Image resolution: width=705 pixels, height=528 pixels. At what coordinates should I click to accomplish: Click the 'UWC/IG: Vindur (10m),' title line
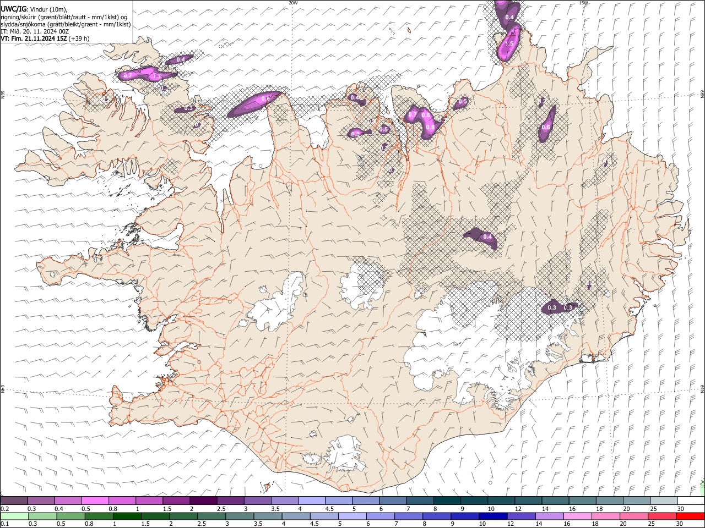coord(34,9)
